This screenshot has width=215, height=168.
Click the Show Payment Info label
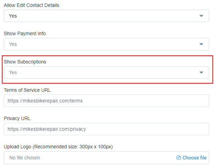click(x=25, y=33)
